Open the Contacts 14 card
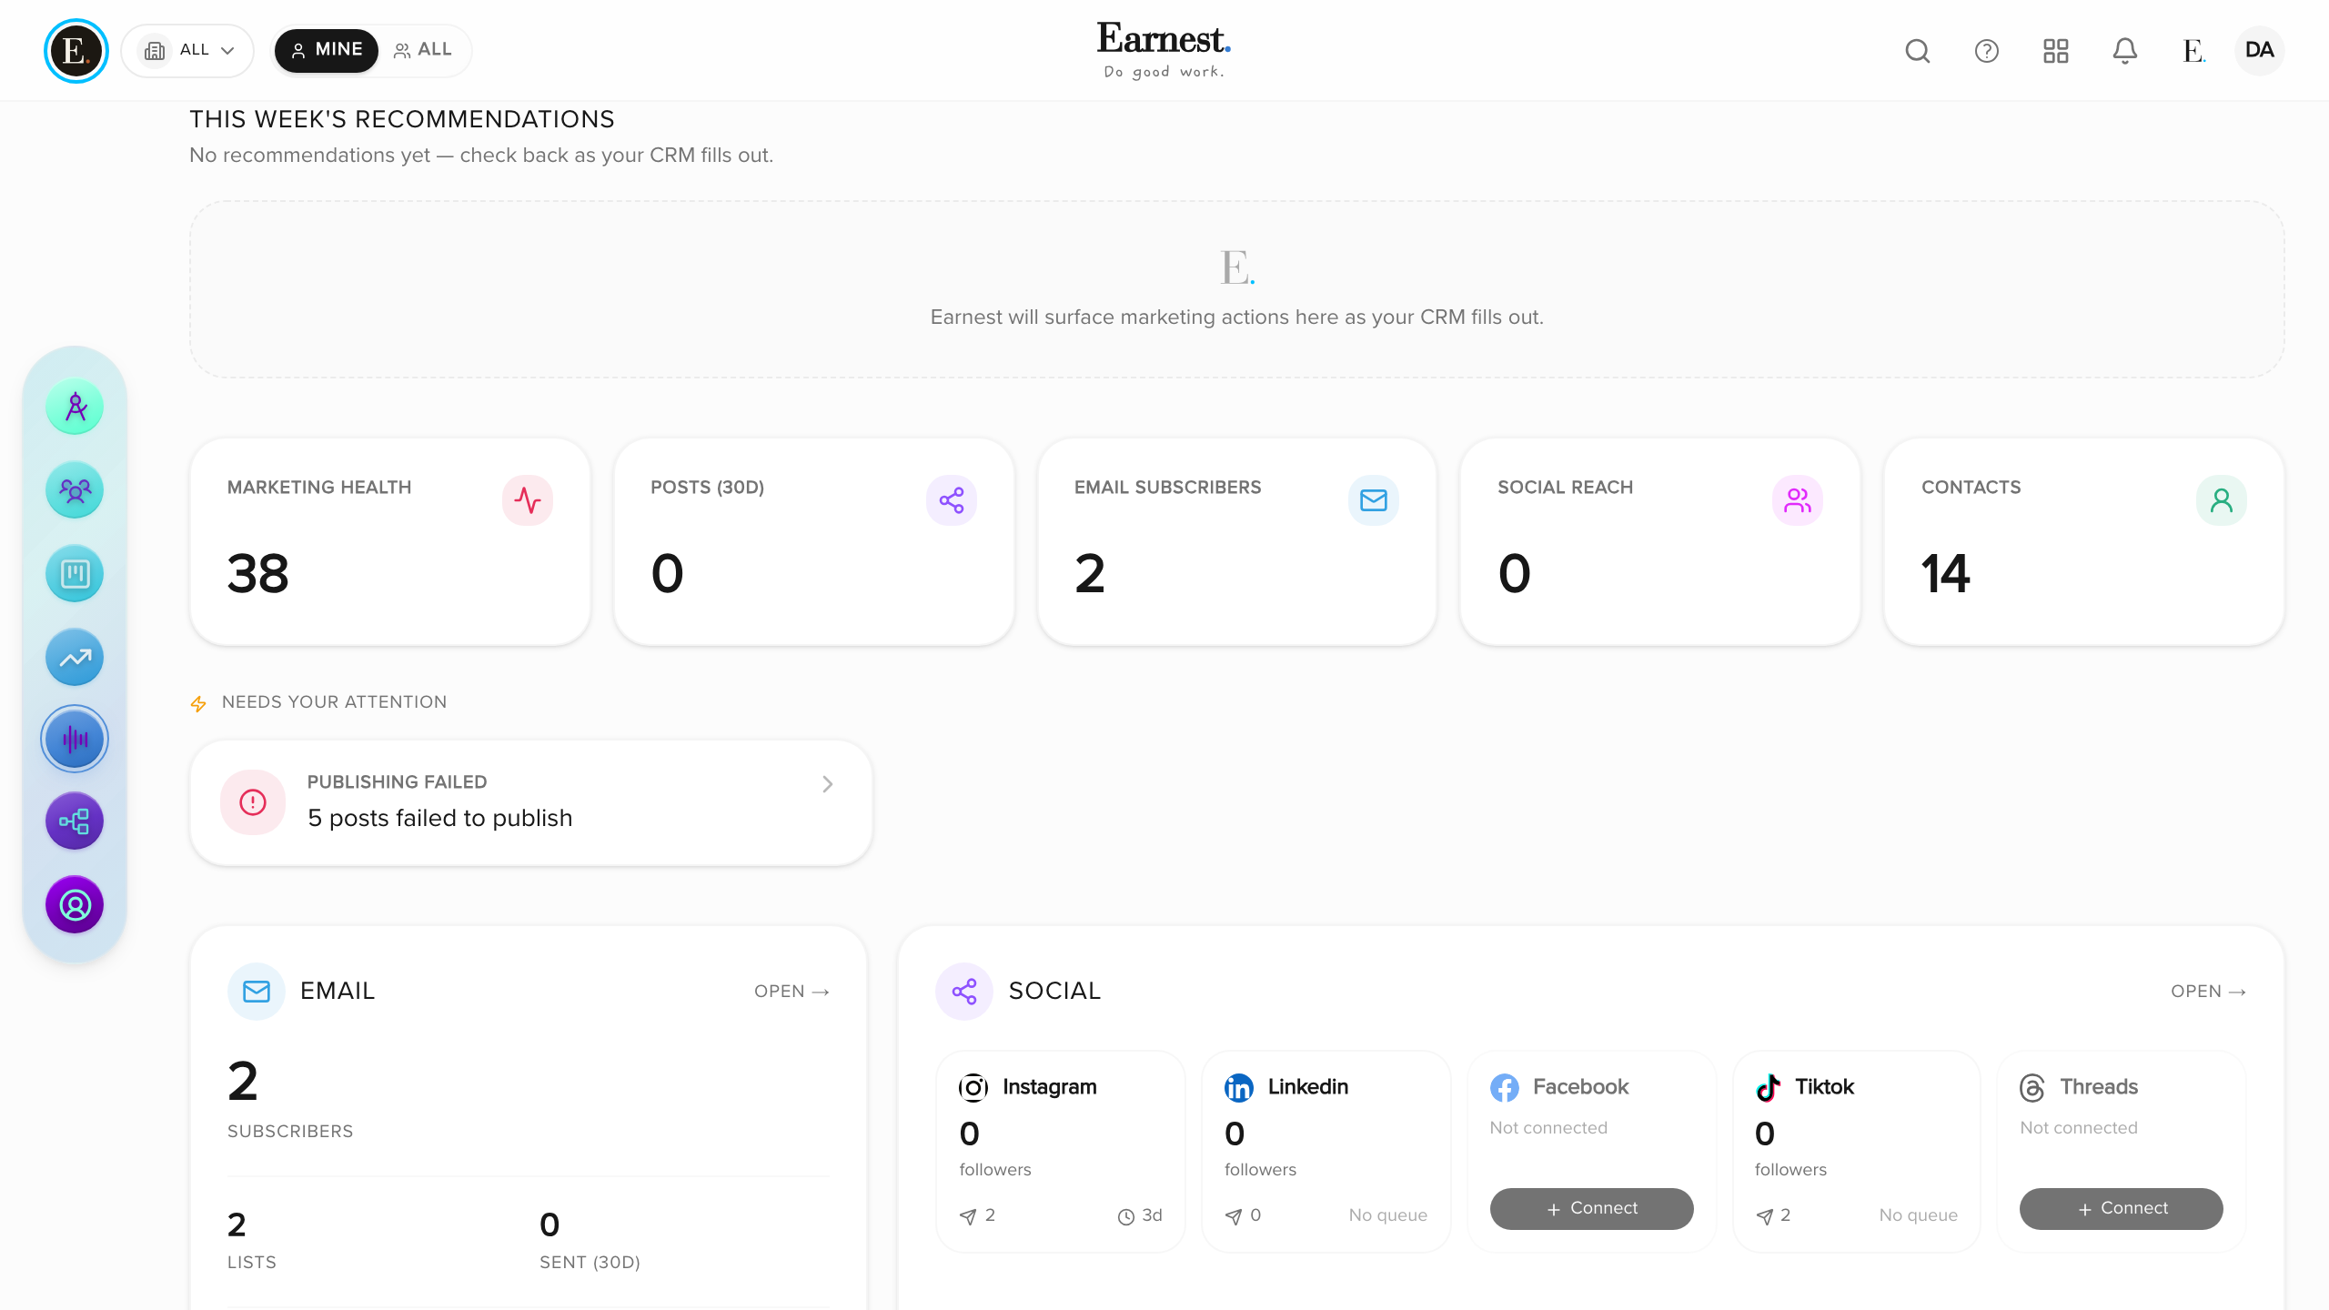Image resolution: width=2329 pixels, height=1310 pixels. click(x=2084, y=542)
